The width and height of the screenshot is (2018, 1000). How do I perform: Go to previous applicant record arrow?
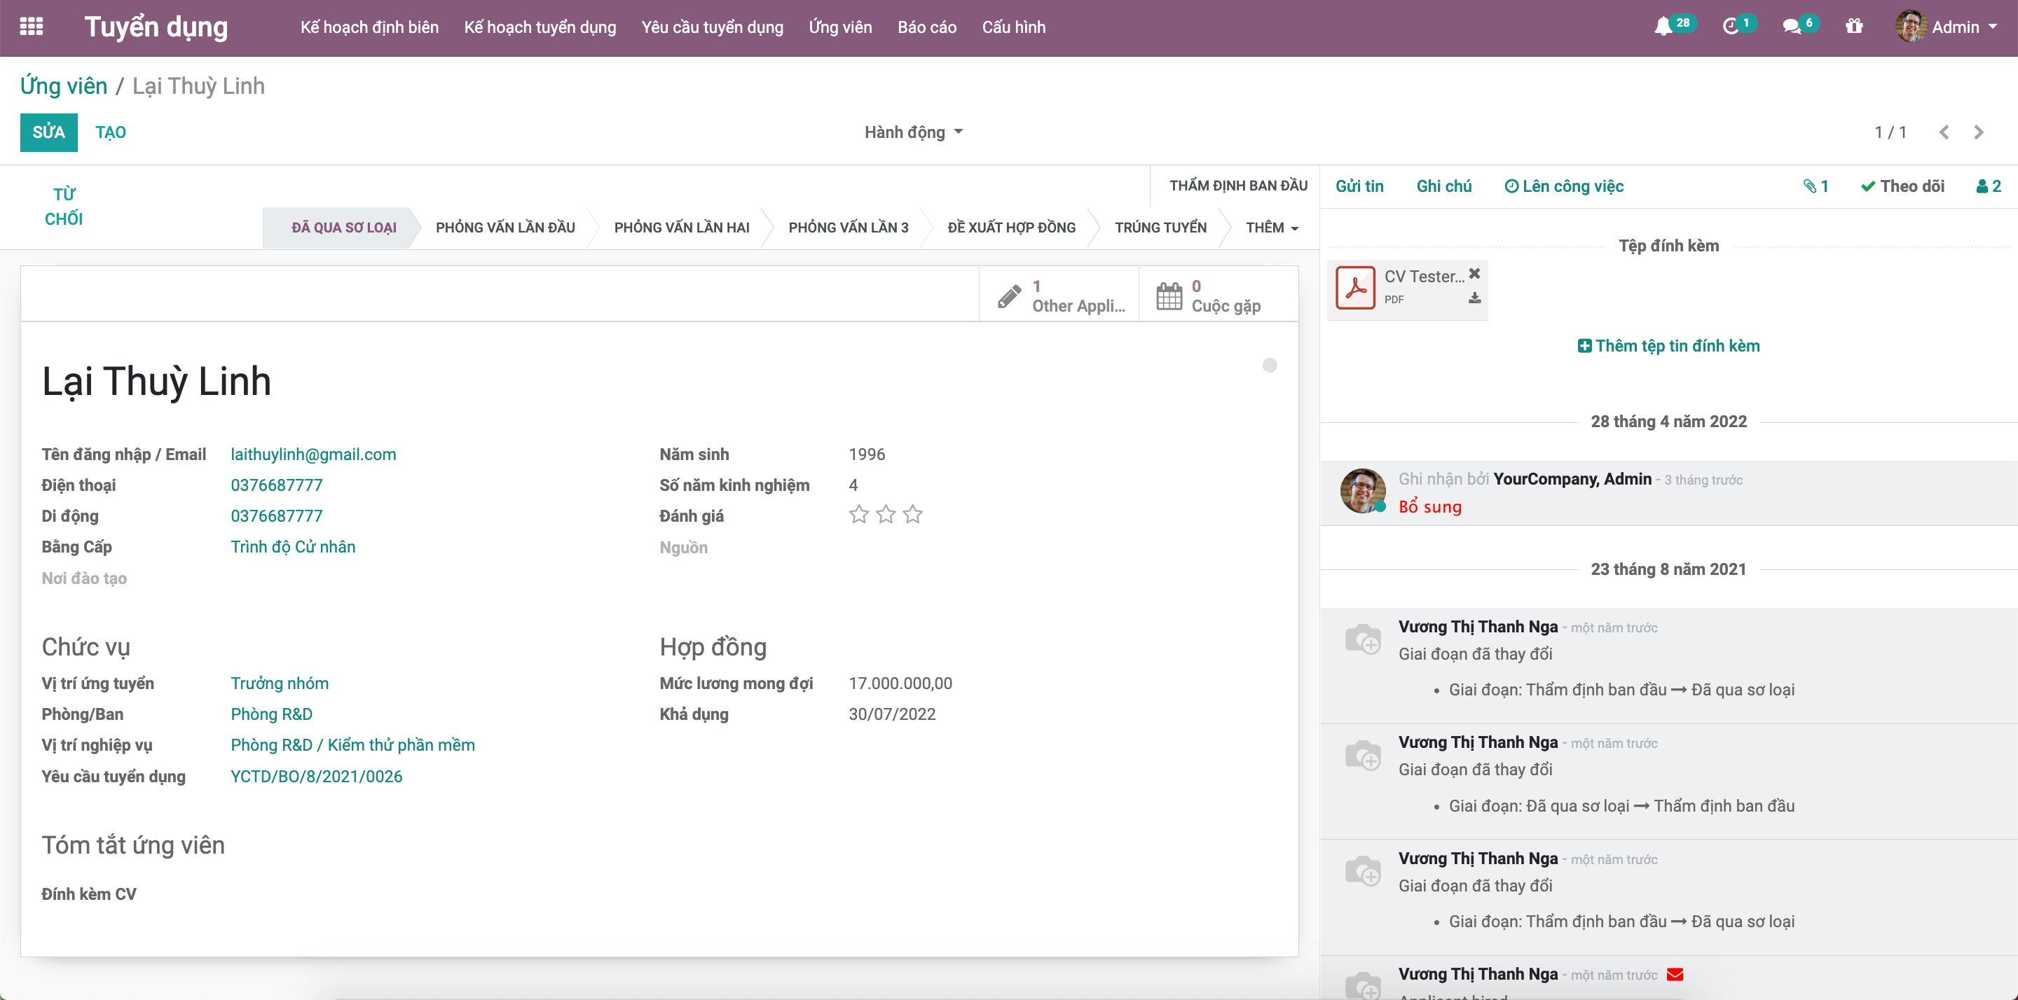coord(1944,132)
